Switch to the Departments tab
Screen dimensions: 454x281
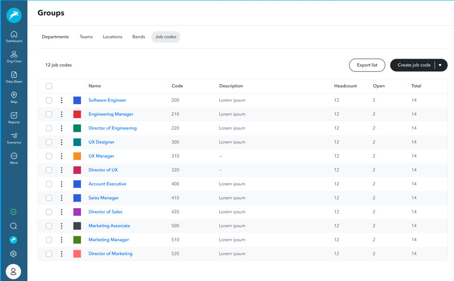(55, 37)
